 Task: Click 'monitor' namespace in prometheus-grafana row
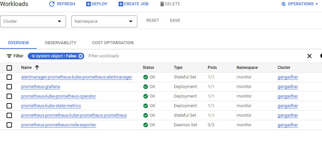point(244,87)
